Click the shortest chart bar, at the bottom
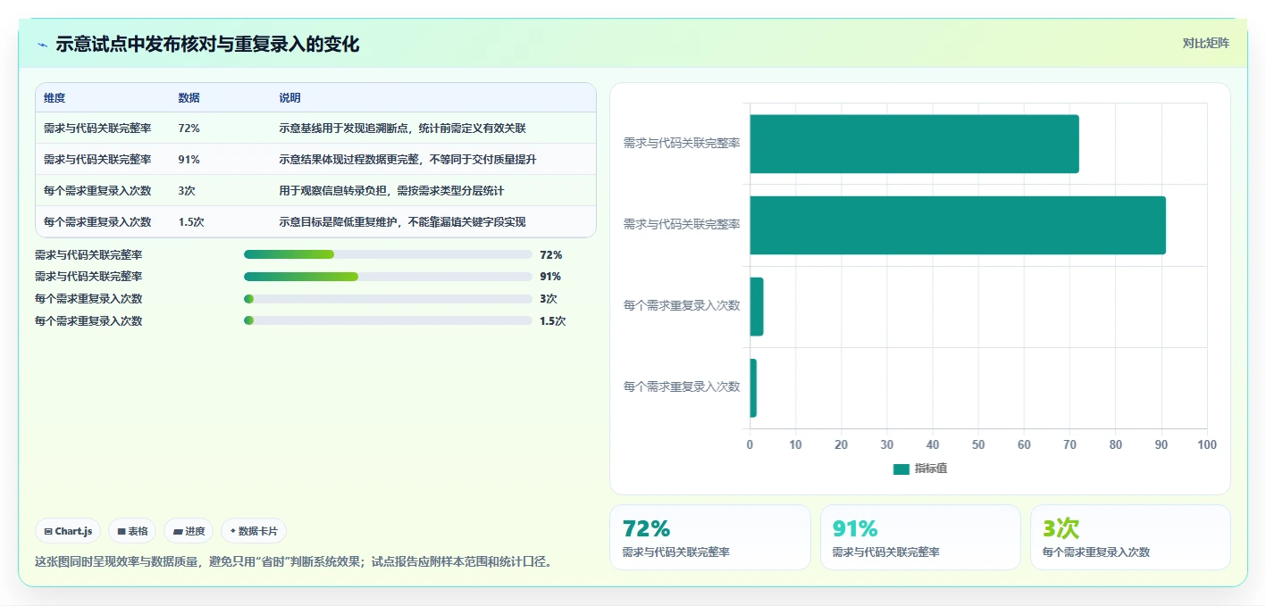 pyautogui.click(x=753, y=388)
